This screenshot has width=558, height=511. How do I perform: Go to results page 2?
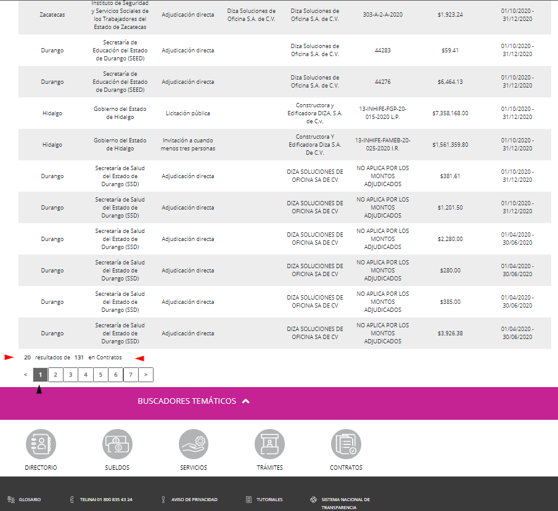click(55, 374)
